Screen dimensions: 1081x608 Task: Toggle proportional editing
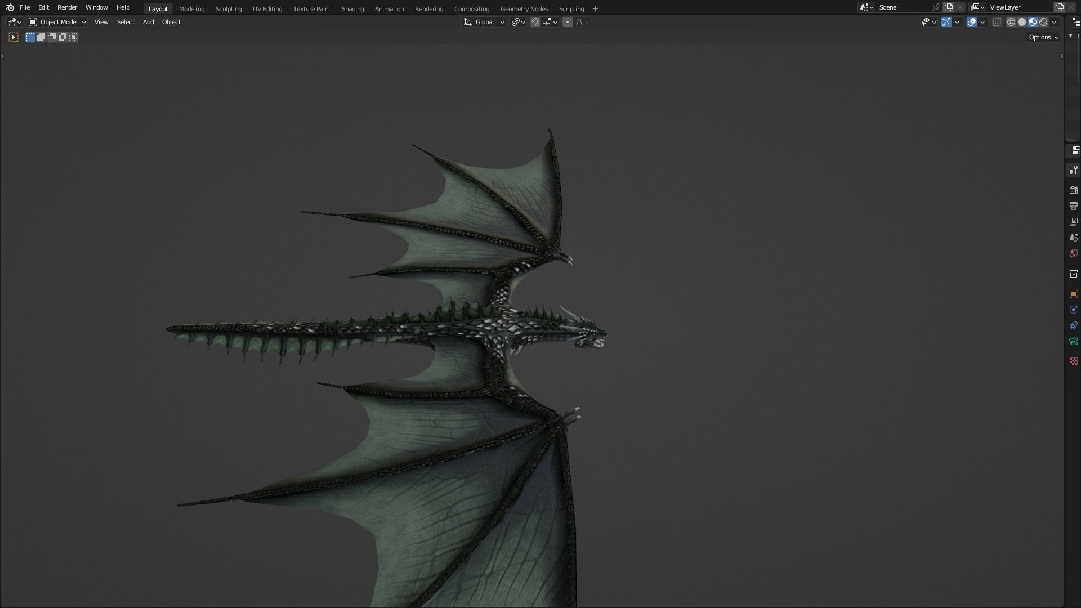coord(568,22)
